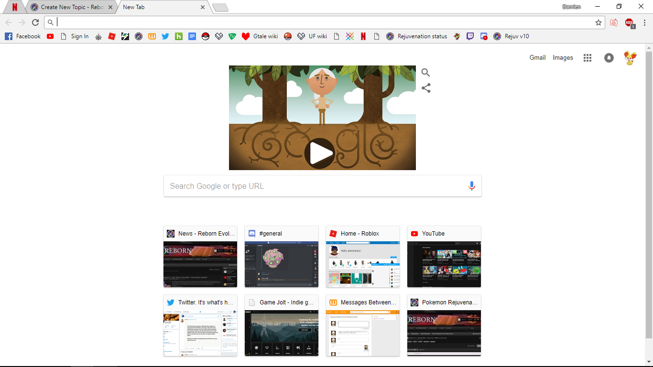Open the Adblock Plus extension
This screenshot has height=367, width=653.
(x=630, y=22)
